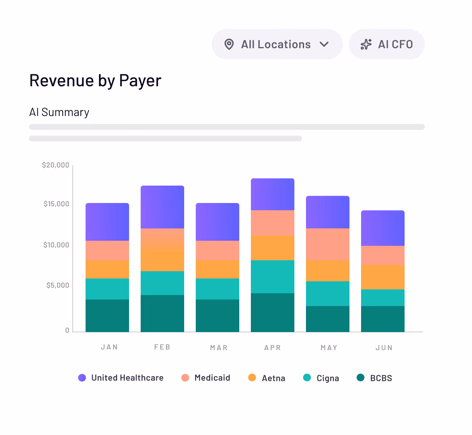Expand the All Locations chevron arrow
The image size is (472, 435).
coord(324,44)
